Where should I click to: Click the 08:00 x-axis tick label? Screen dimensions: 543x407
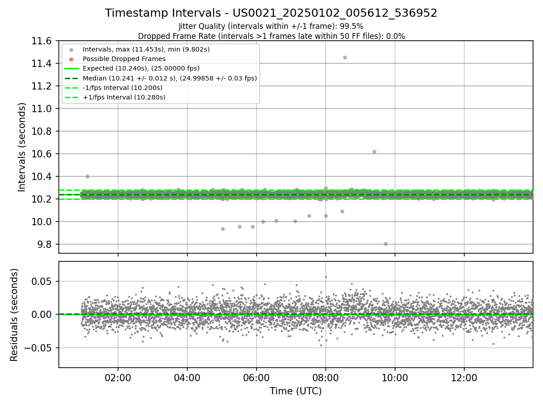point(326,378)
